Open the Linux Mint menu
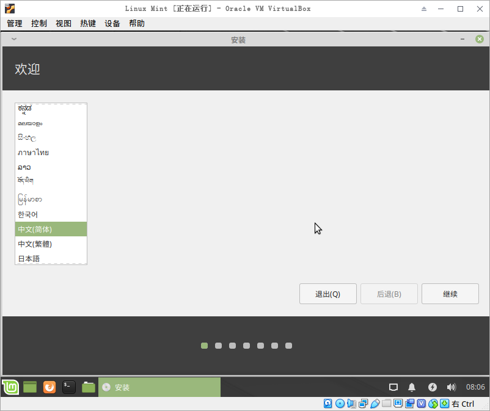The height and width of the screenshot is (411, 490). pos(10,387)
